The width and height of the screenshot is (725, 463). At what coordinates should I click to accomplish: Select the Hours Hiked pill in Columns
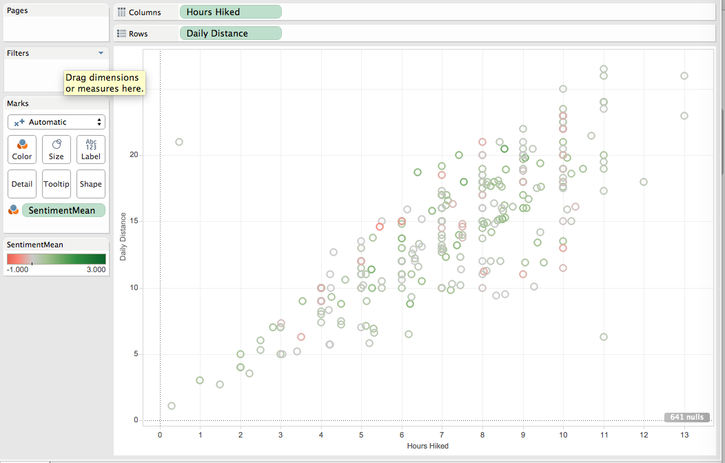pyautogui.click(x=230, y=12)
